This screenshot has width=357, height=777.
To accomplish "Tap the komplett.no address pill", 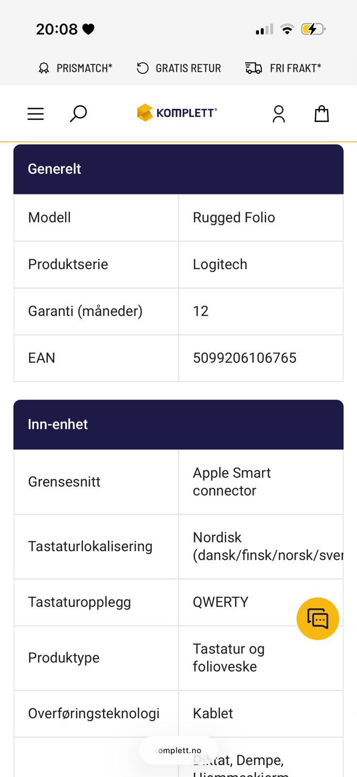I will tap(178, 750).
